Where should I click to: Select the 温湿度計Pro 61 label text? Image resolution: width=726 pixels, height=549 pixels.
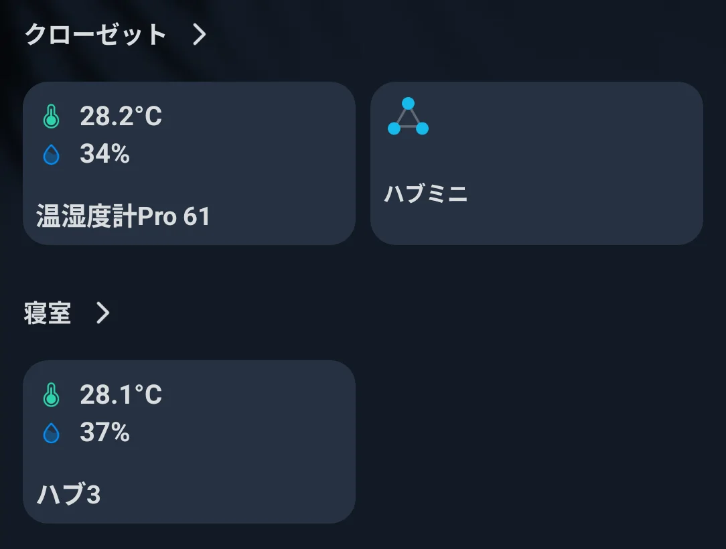click(x=123, y=217)
